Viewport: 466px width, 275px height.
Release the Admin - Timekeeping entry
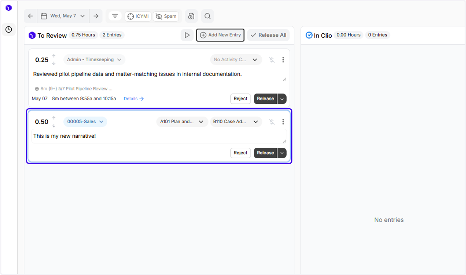click(266, 99)
